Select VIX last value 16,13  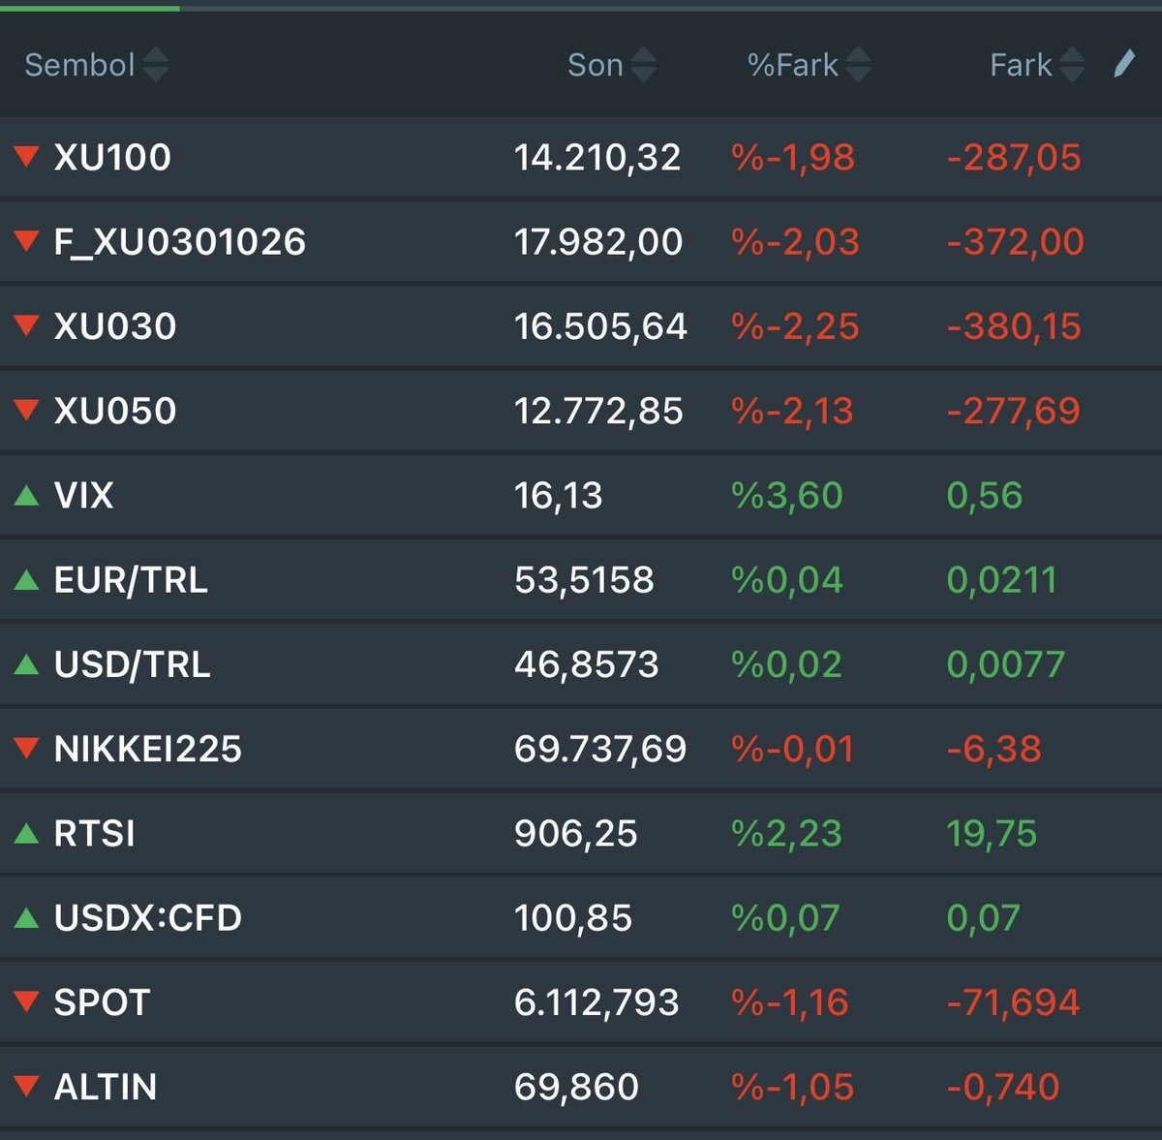pos(558,495)
